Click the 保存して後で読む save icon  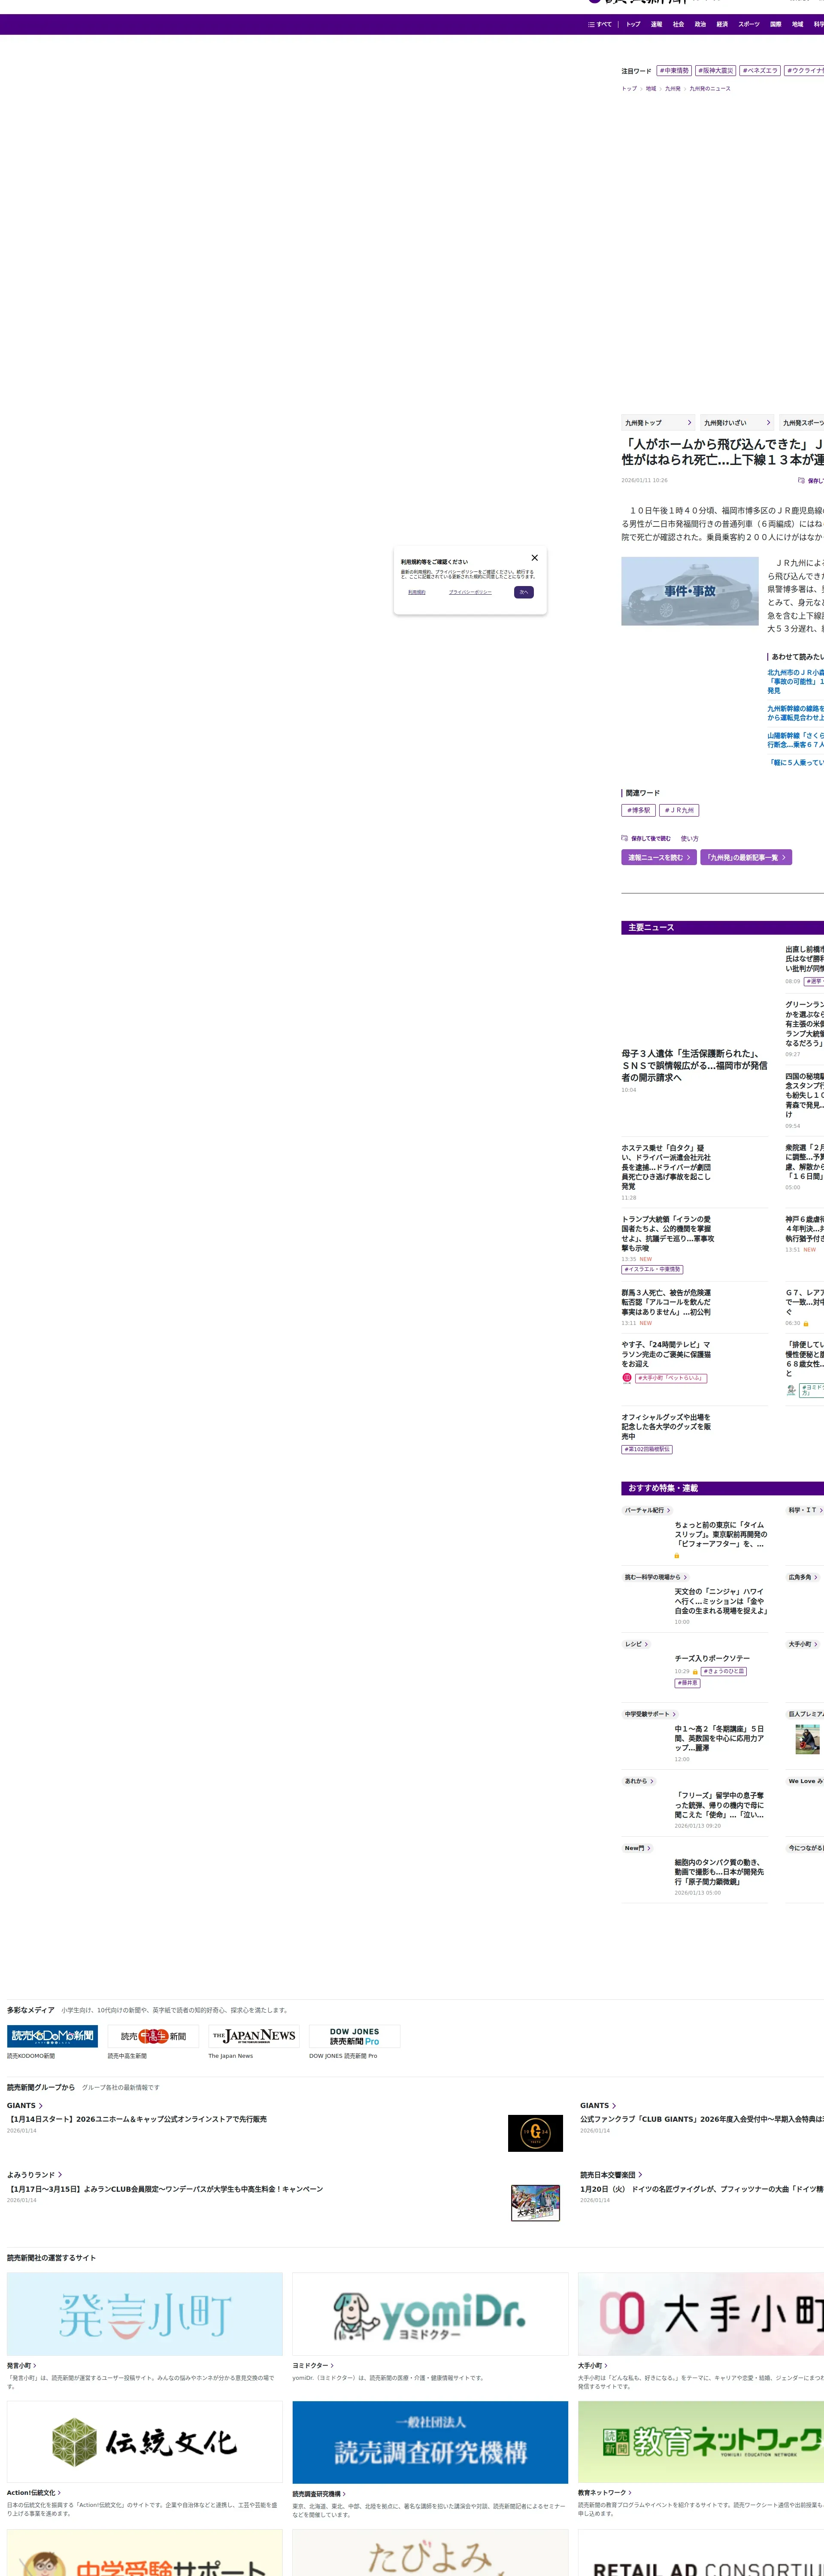[625, 838]
